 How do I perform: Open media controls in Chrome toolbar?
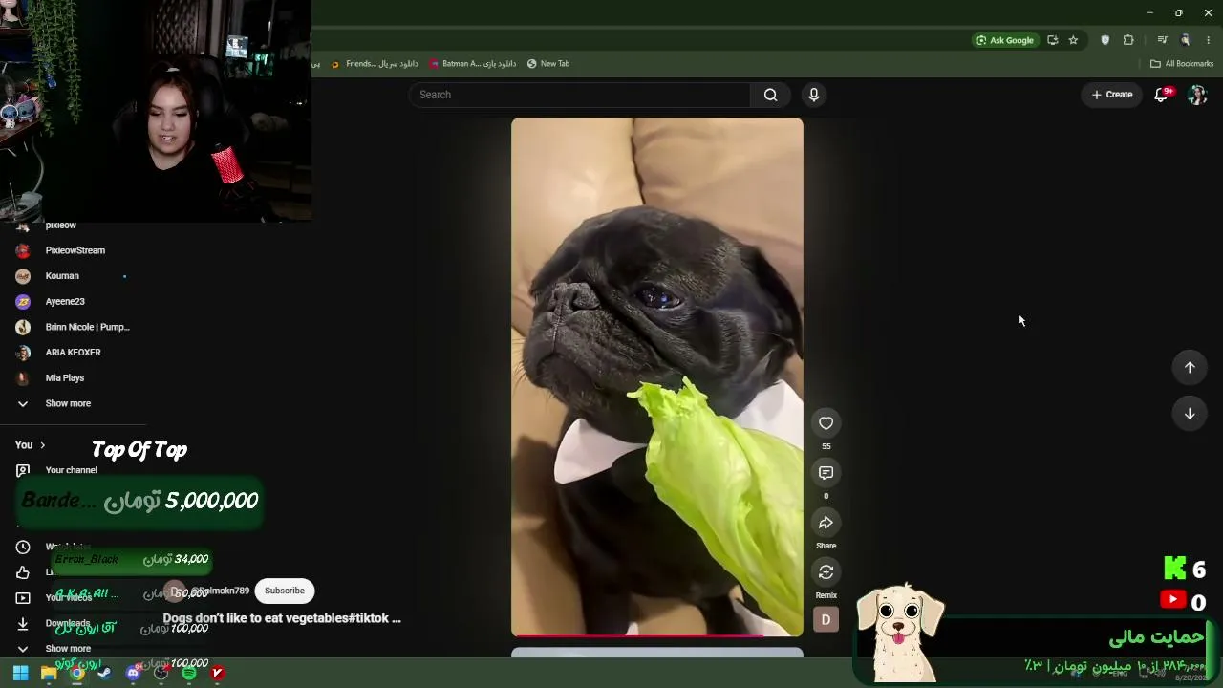click(x=1162, y=40)
